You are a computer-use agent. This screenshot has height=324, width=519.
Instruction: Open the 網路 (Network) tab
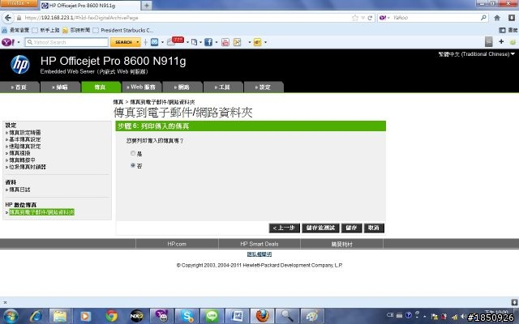[182, 87]
